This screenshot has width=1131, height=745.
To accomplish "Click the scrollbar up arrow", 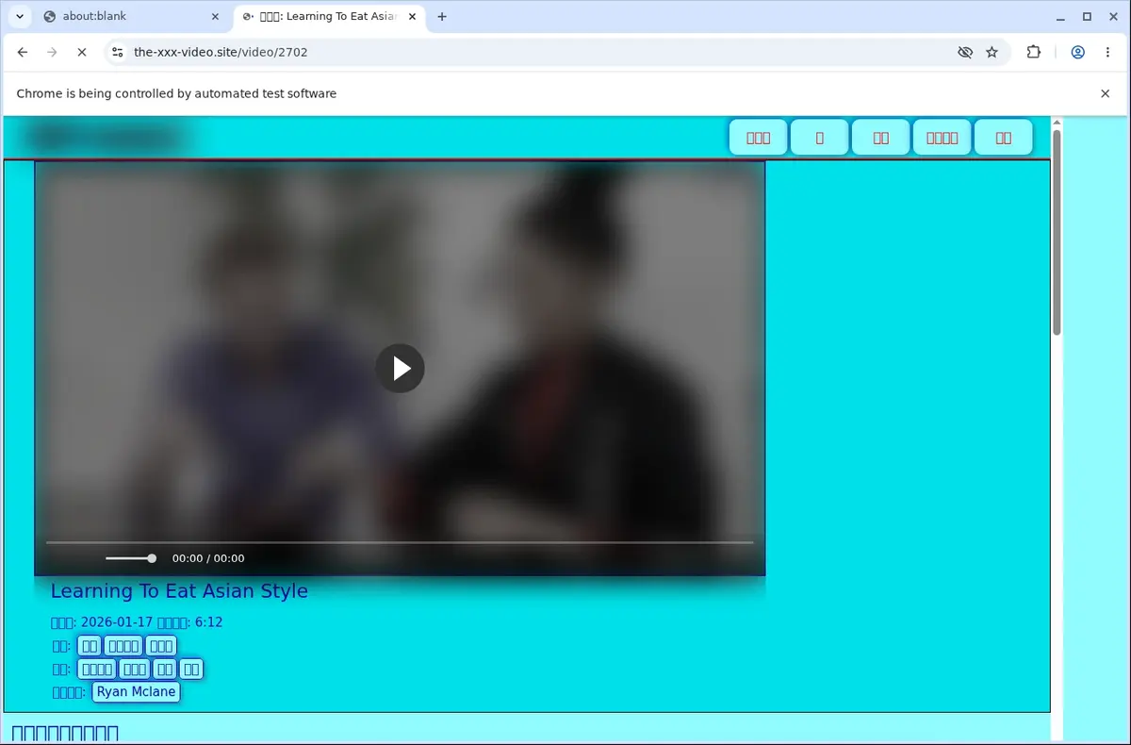I will pos(1057,123).
